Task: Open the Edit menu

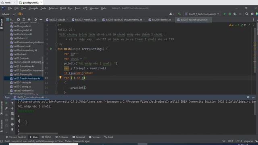Action: [x=17, y=8]
